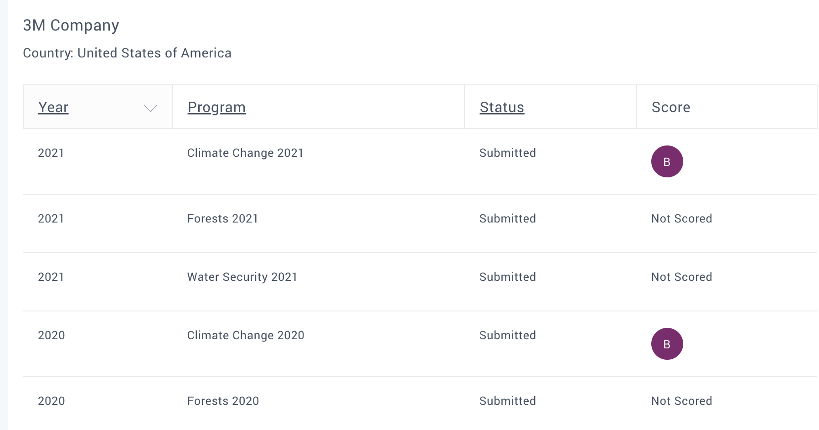Open the Climate Change 2021 program row

(x=245, y=153)
